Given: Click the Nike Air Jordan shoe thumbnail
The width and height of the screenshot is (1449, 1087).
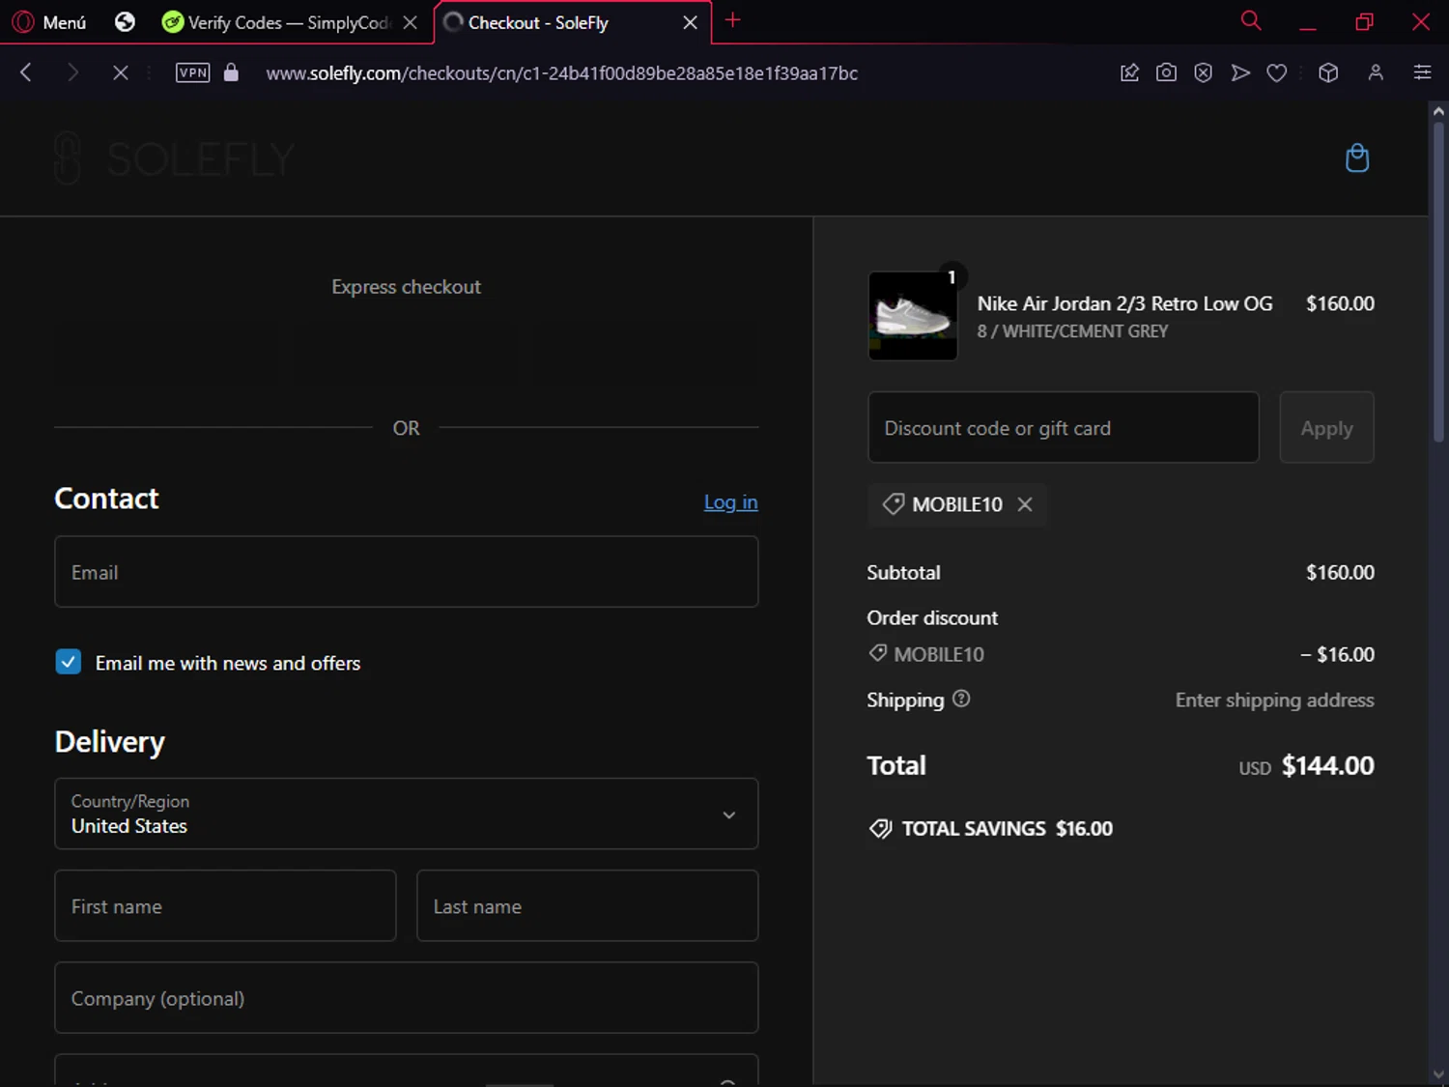Looking at the screenshot, I should click(x=913, y=316).
